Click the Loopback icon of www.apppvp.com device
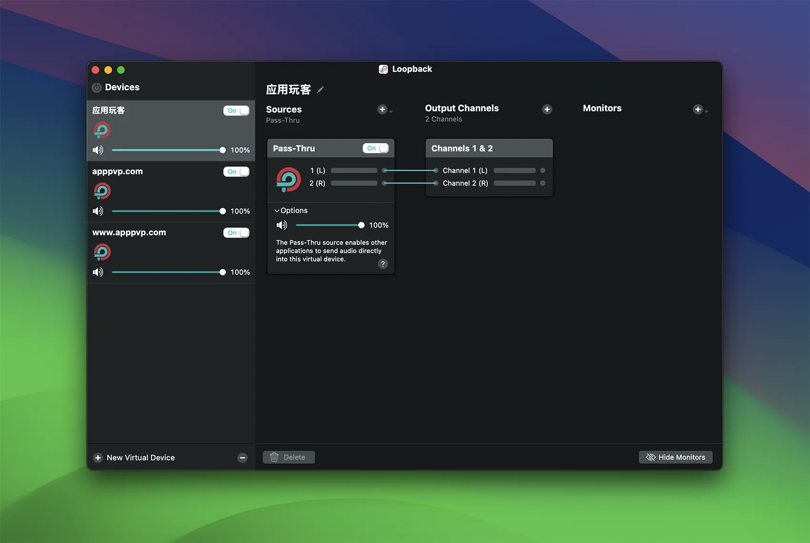810x543 pixels. (x=102, y=252)
